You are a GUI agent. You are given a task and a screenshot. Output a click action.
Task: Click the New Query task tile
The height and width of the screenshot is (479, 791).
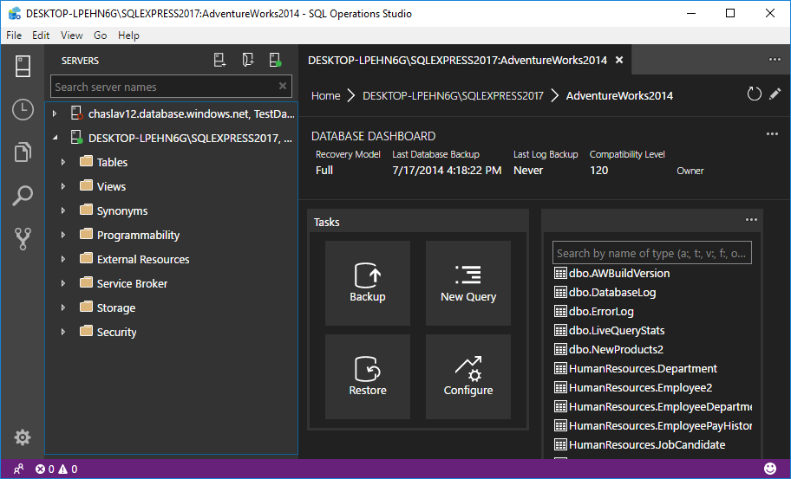pos(468,283)
